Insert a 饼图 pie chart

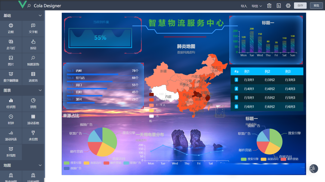33,103
